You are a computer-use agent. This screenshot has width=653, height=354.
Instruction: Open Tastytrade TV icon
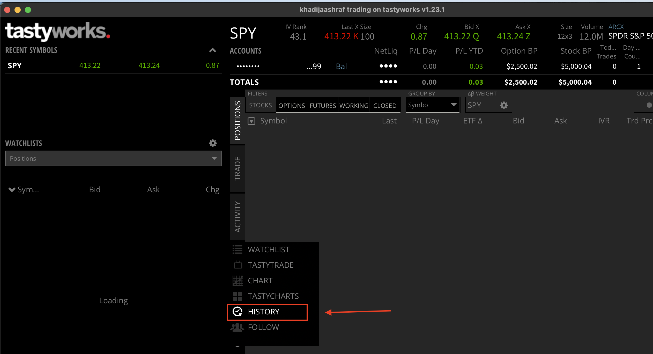(x=238, y=265)
